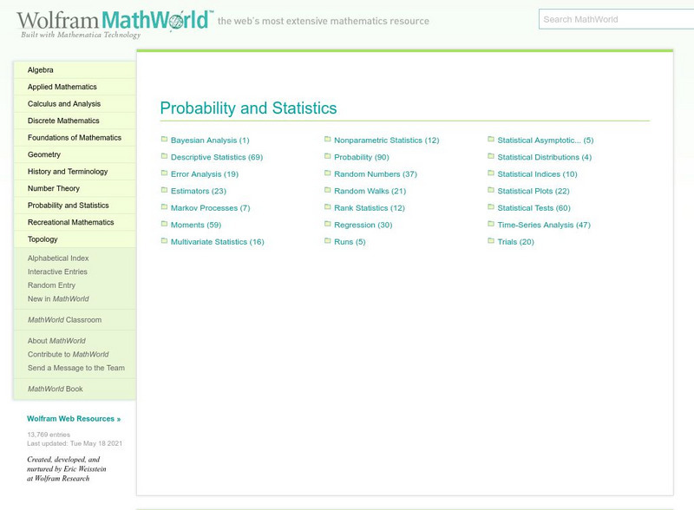The width and height of the screenshot is (694, 510).
Task: Click the folder icon beside Time-Series Analysis
Action: coord(491,224)
